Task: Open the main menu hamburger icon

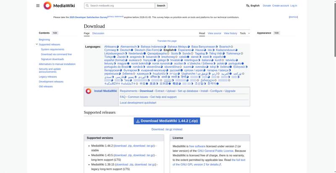Action: pos(38,5)
